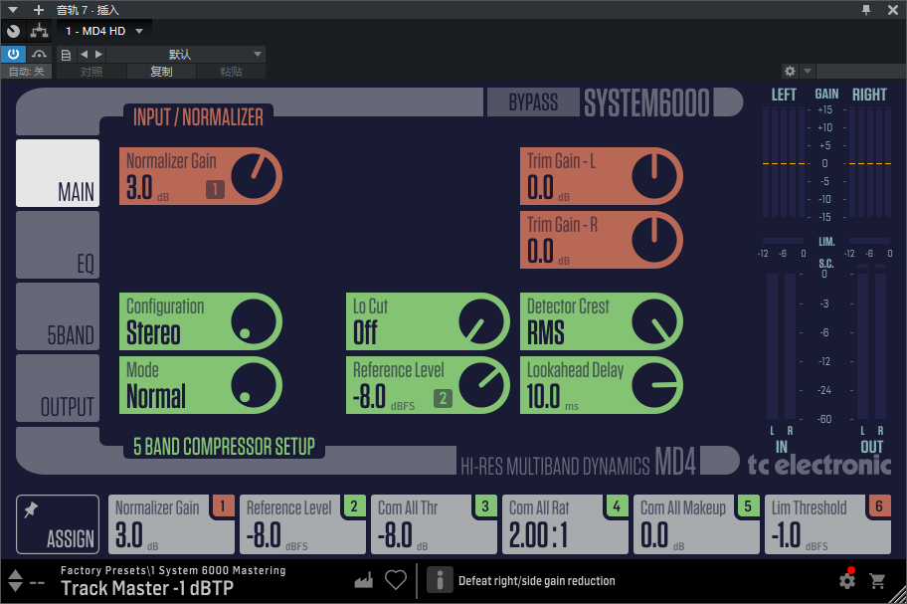The width and height of the screenshot is (907, 604).
Task: Click the 自动: 关 automation button
Action: click(x=27, y=72)
